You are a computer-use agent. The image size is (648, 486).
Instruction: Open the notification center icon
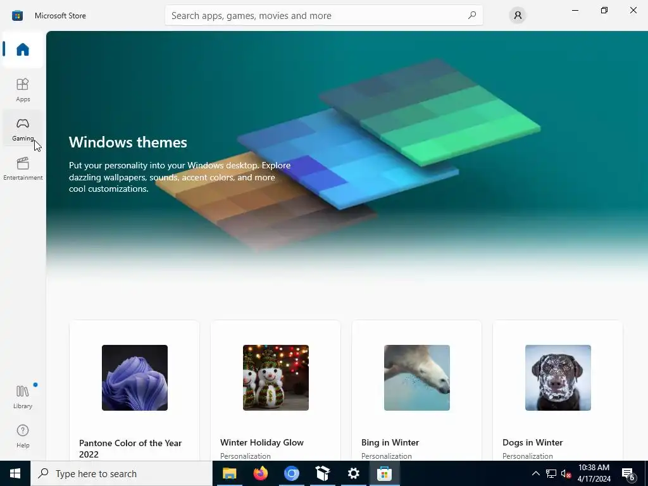point(628,474)
